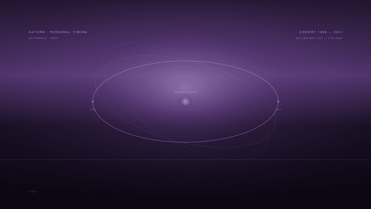This screenshot has height=209, width=371.
Task: Click the 1998 year label
Action: coord(93,110)
